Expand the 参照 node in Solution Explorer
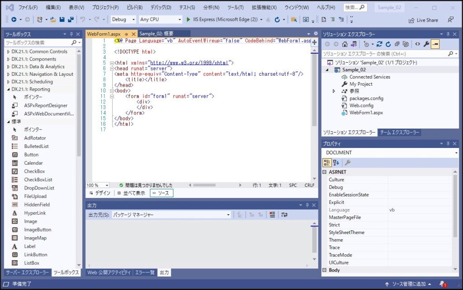The width and height of the screenshot is (463, 290). coord(334,91)
